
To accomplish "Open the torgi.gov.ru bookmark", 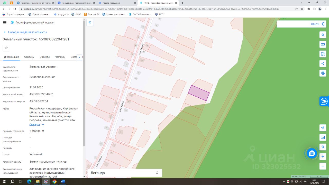I will [61, 14].
